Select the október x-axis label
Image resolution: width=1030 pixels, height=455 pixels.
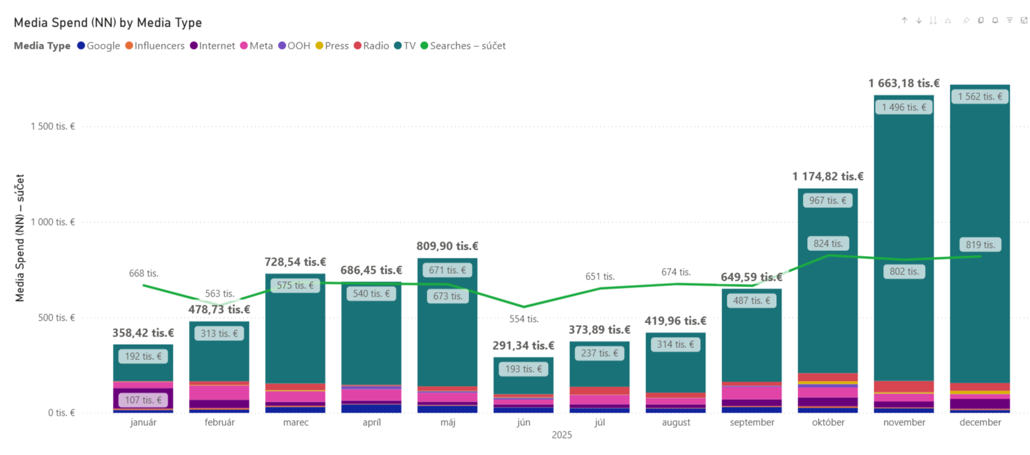pos(828,422)
